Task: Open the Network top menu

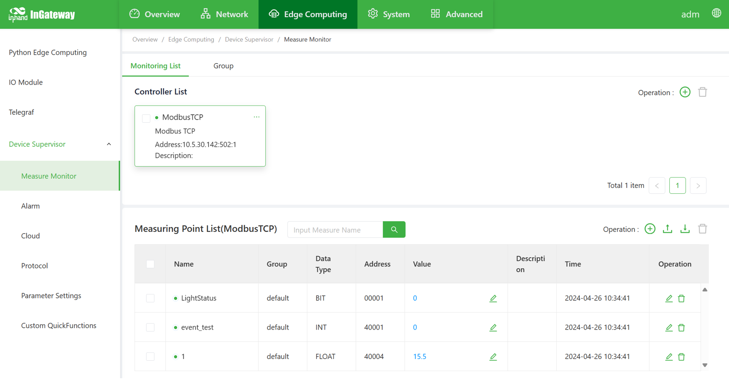Action: pos(224,14)
